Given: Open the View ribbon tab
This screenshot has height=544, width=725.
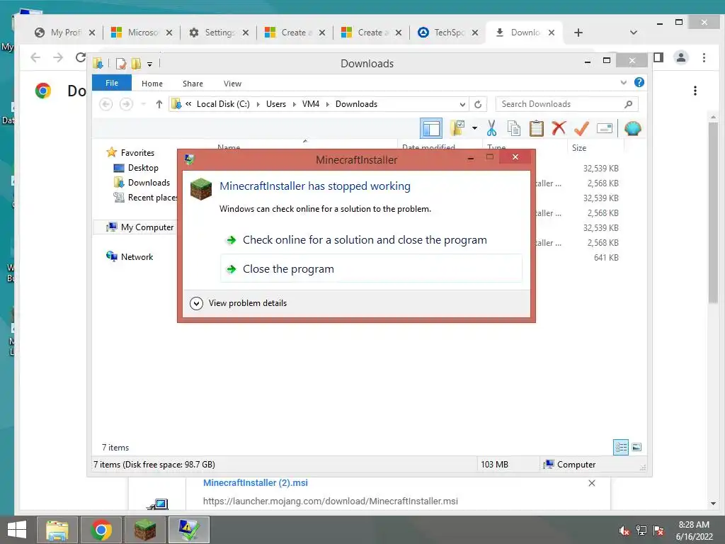Looking at the screenshot, I should click(x=232, y=84).
